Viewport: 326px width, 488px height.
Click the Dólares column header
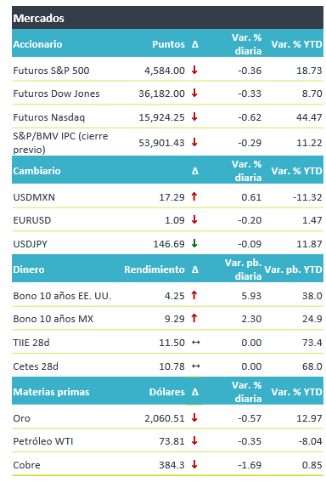click(x=167, y=392)
